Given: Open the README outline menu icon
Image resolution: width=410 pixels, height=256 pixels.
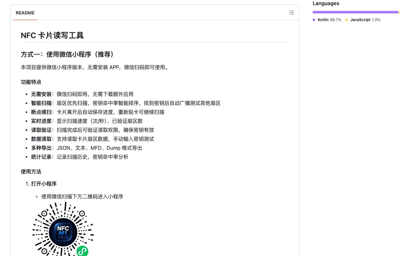Looking at the screenshot, I should 291,12.
